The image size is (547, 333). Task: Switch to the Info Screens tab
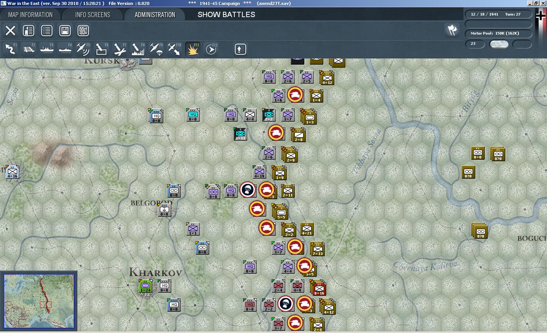(92, 15)
